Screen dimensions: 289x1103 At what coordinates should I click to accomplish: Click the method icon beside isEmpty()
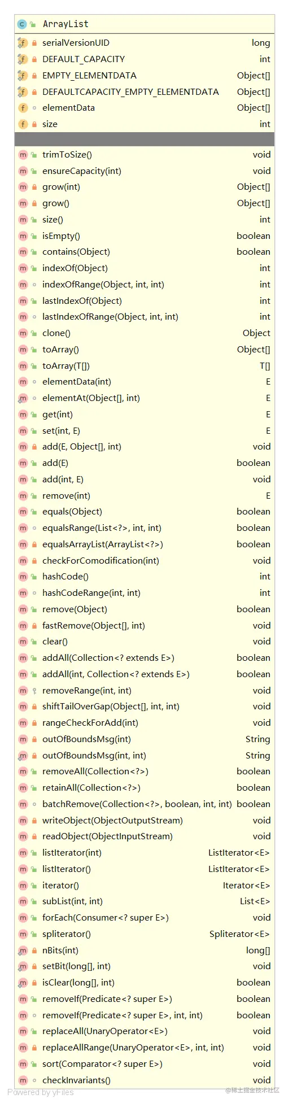pyautogui.click(x=23, y=236)
